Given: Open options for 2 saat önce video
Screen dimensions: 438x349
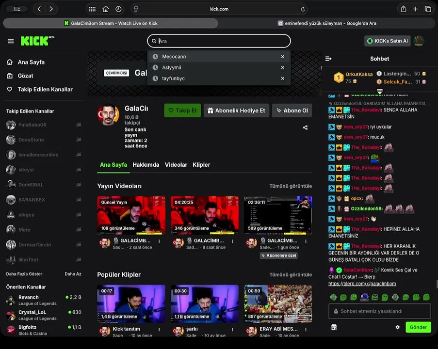Looking at the screenshot, I should (159, 241).
